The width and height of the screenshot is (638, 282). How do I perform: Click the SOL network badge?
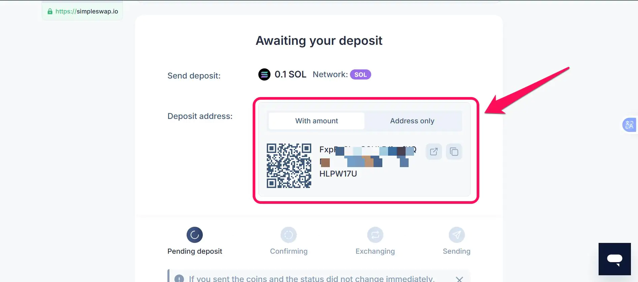(x=360, y=74)
